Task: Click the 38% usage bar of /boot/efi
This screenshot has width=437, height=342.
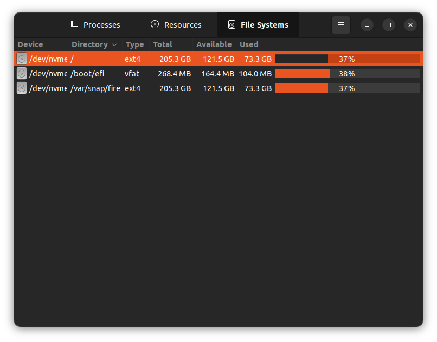Action: pos(347,74)
